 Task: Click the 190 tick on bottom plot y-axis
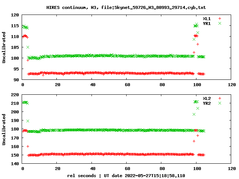(x=15, y=120)
